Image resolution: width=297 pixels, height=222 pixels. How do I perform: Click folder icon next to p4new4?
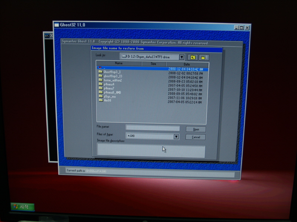(x=100, y=84)
